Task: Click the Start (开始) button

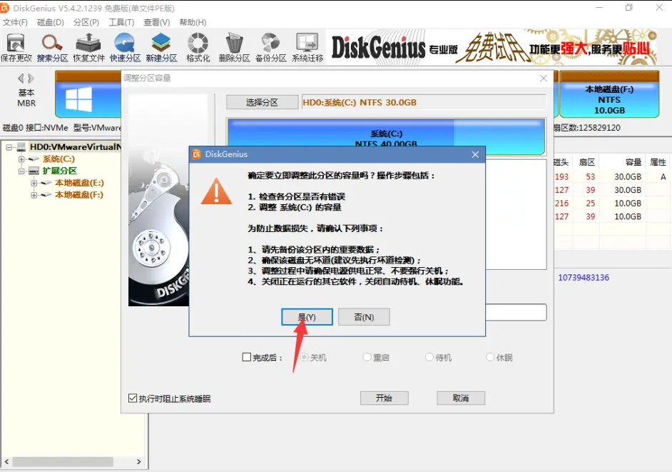Action: (x=384, y=398)
